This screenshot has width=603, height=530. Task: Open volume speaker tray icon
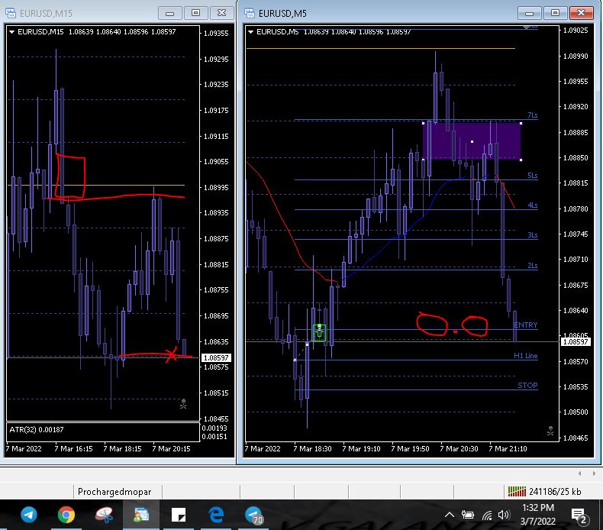[503, 515]
